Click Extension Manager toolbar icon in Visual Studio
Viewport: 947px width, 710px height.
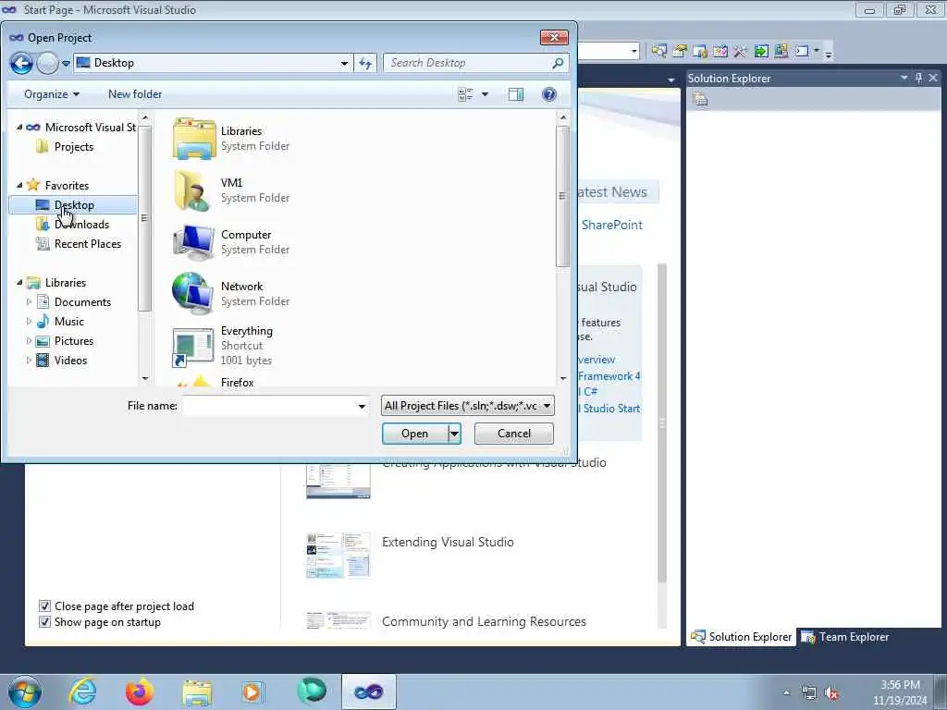(781, 52)
